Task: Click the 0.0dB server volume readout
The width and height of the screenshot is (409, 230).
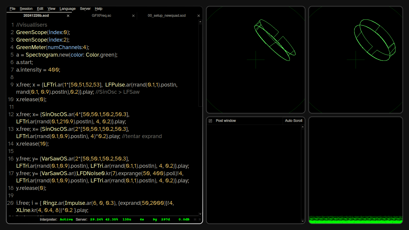Action: click(184, 220)
